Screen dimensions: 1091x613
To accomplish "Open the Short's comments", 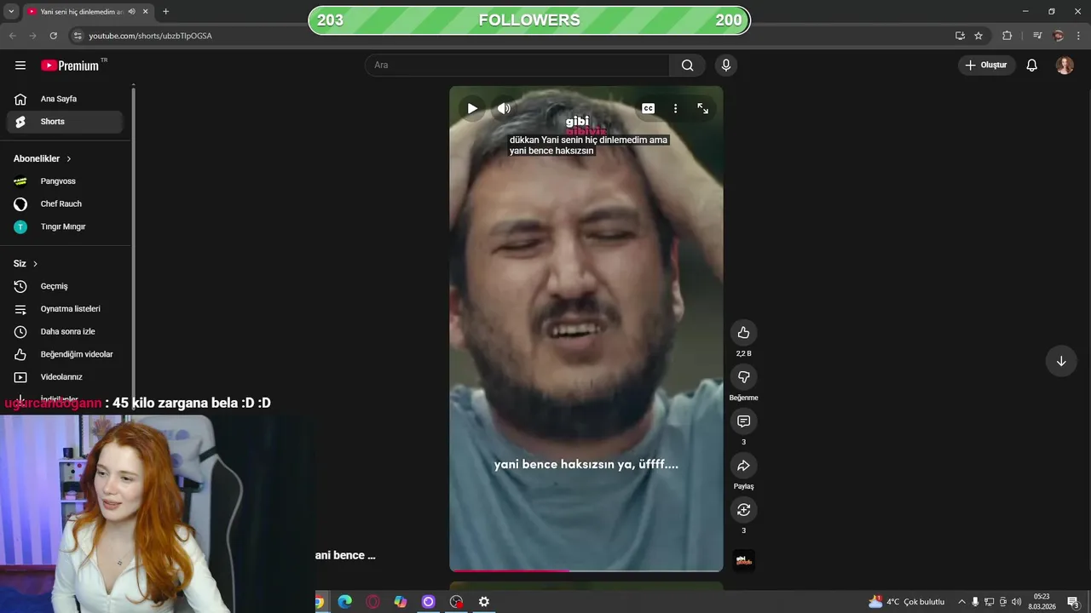I will (x=743, y=421).
